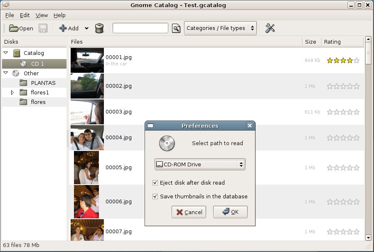Set 00001.jpg rating to five stars
The image size is (374, 252).
tap(356, 61)
